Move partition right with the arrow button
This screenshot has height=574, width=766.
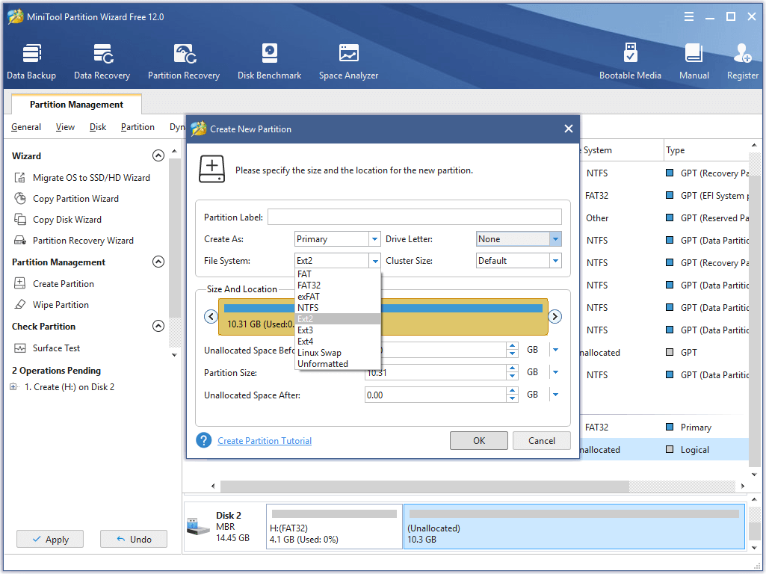pos(555,317)
